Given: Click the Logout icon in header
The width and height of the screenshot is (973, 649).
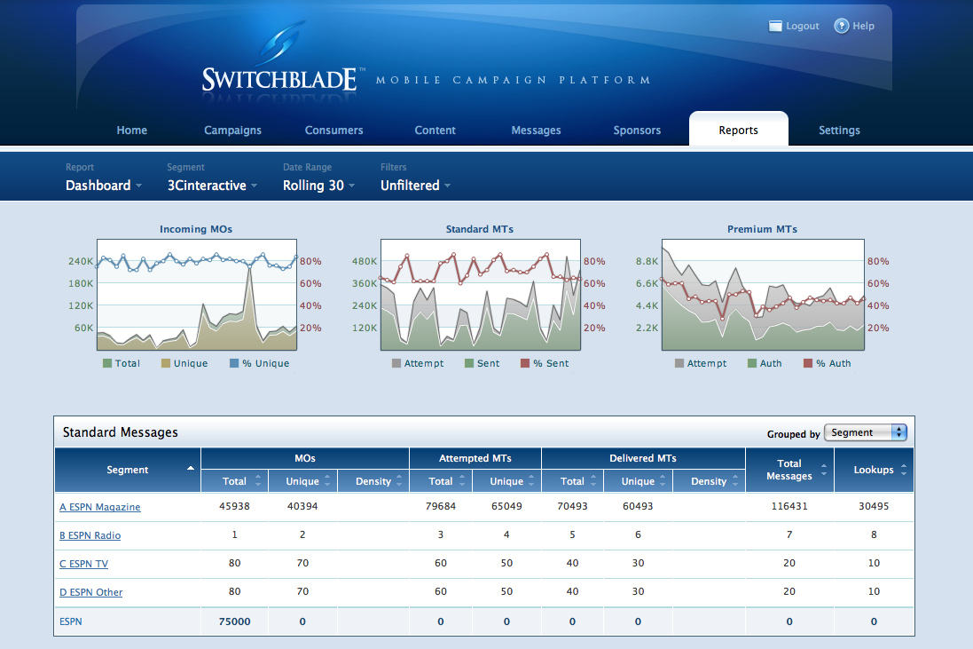Looking at the screenshot, I should [775, 27].
